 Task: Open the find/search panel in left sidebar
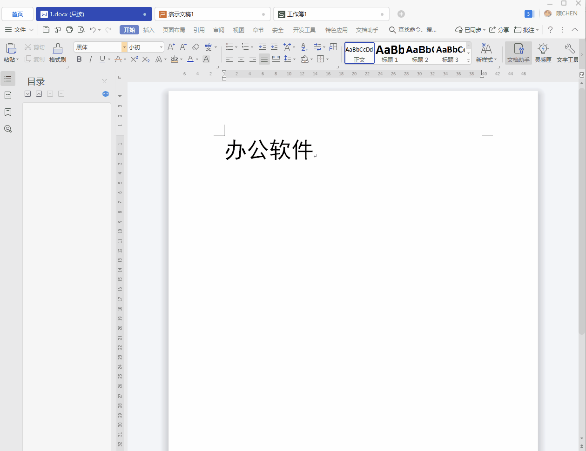(8, 129)
